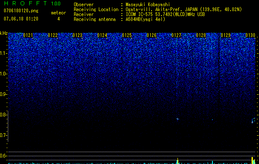259x164 pixels.
Task: Click the meteor count label
Action: (x=58, y=13)
